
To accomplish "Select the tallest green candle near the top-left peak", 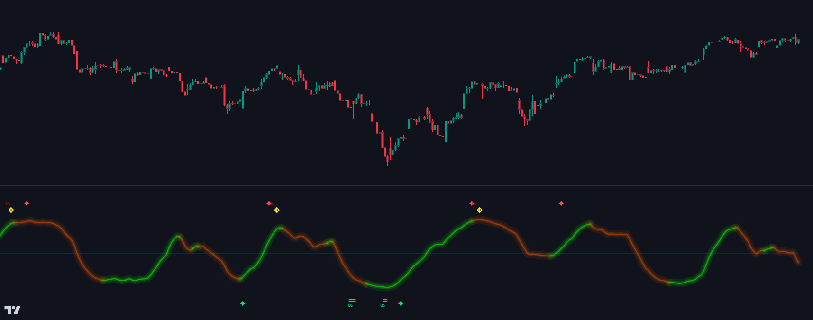I will 40,39.
